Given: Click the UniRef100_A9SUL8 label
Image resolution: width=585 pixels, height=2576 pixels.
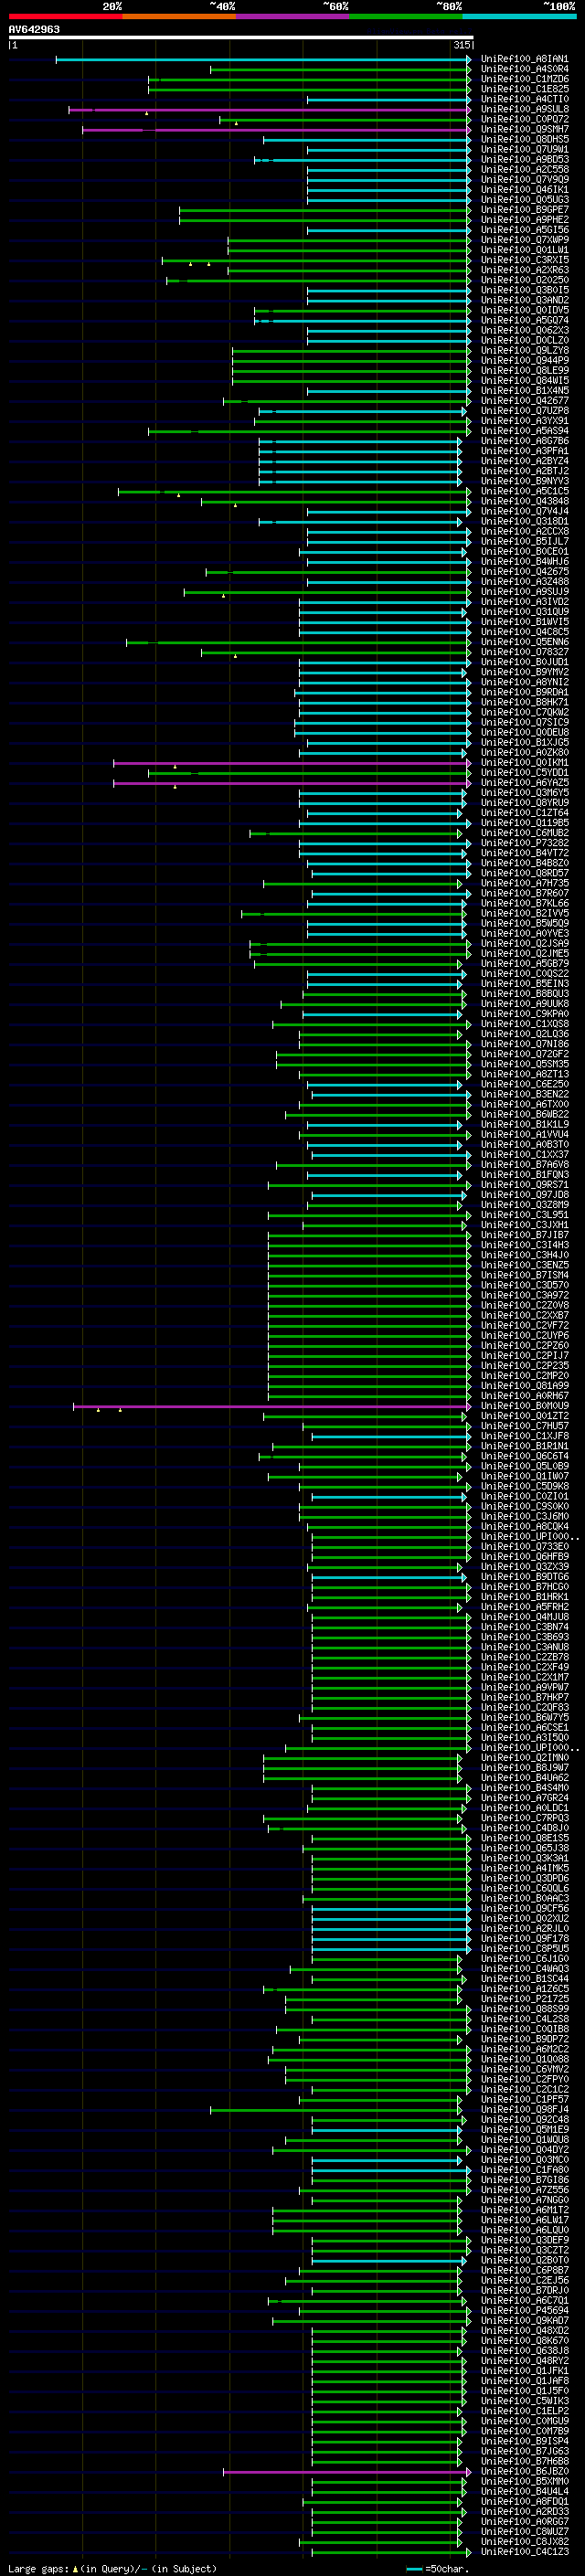Looking at the screenshot, I should point(525,109).
